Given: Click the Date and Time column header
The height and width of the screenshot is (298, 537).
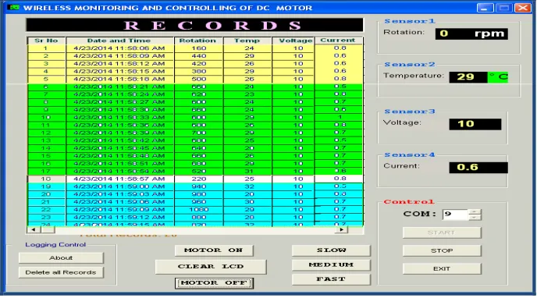Looking at the screenshot, I should (x=120, y=41).
